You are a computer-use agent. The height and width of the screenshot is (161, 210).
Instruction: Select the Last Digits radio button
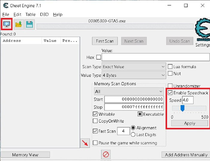coord(133,135)
